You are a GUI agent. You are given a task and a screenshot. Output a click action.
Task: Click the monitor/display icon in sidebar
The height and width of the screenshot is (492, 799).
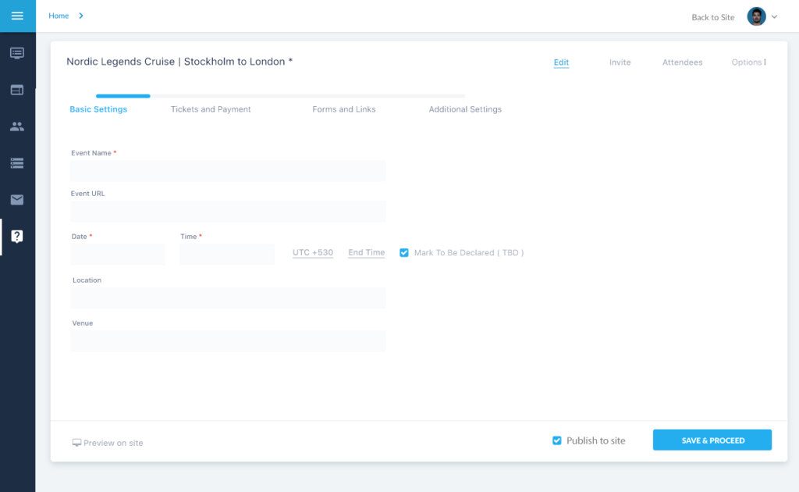[x=17, y=53]
